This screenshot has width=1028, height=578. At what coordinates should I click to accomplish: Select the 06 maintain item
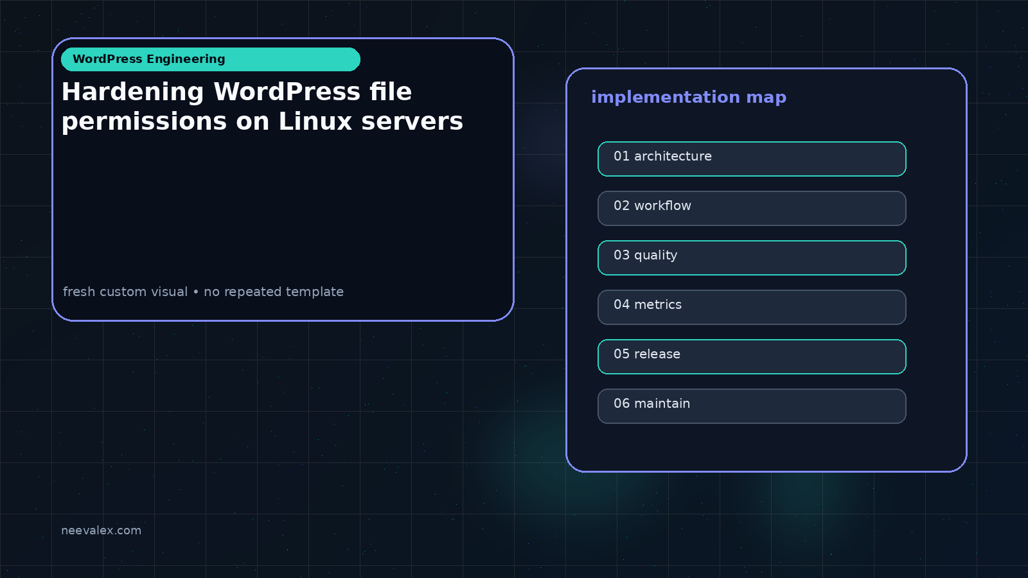[752, 406]
